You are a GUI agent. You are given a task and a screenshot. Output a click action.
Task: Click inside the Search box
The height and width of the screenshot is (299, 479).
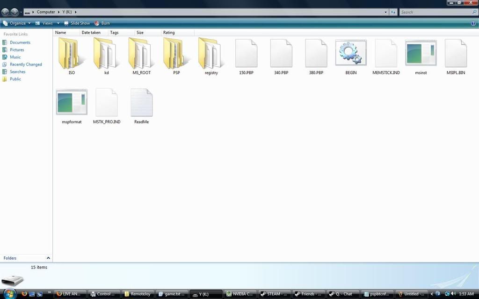435,12
